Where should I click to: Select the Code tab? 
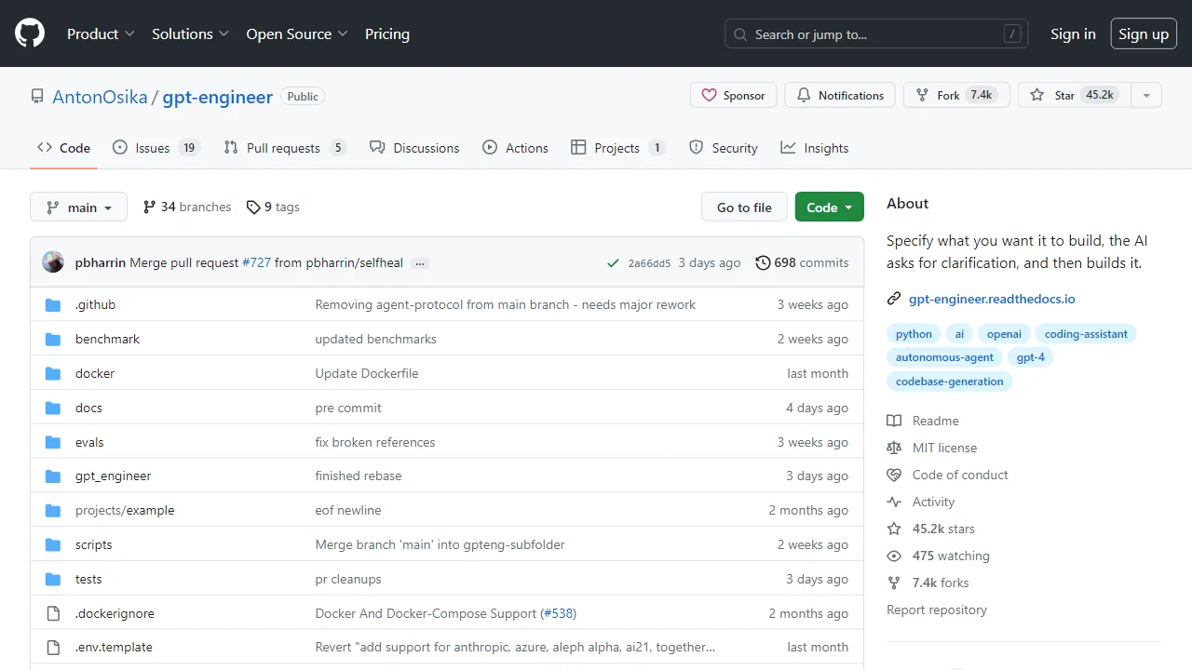[x=63, y=148]
